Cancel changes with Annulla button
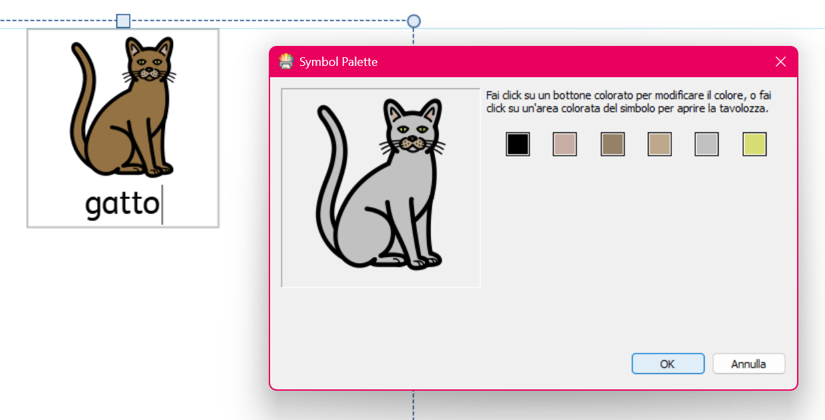The height and width of the screenshot is (420, 825). tap(748, 364)
